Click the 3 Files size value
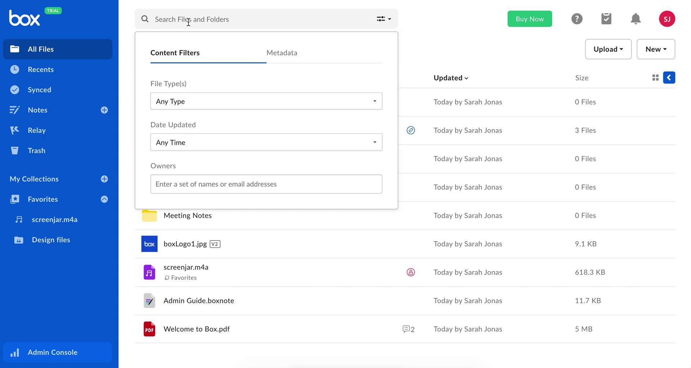Viewport: 691px width, 368px height. (x=585, y=130)
